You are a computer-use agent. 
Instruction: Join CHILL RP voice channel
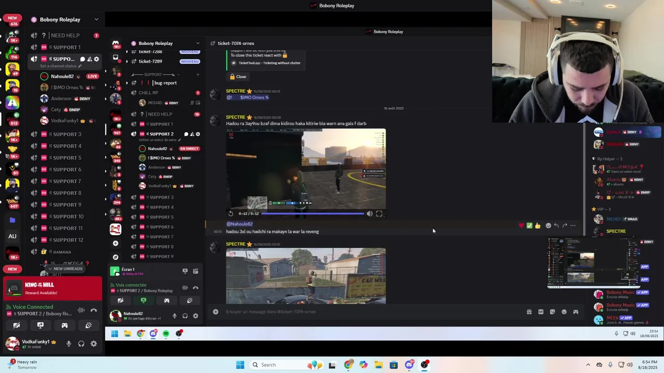165,93
